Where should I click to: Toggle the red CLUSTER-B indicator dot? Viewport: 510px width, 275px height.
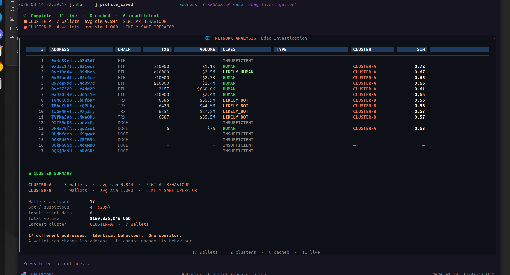[x=25, y=27]
